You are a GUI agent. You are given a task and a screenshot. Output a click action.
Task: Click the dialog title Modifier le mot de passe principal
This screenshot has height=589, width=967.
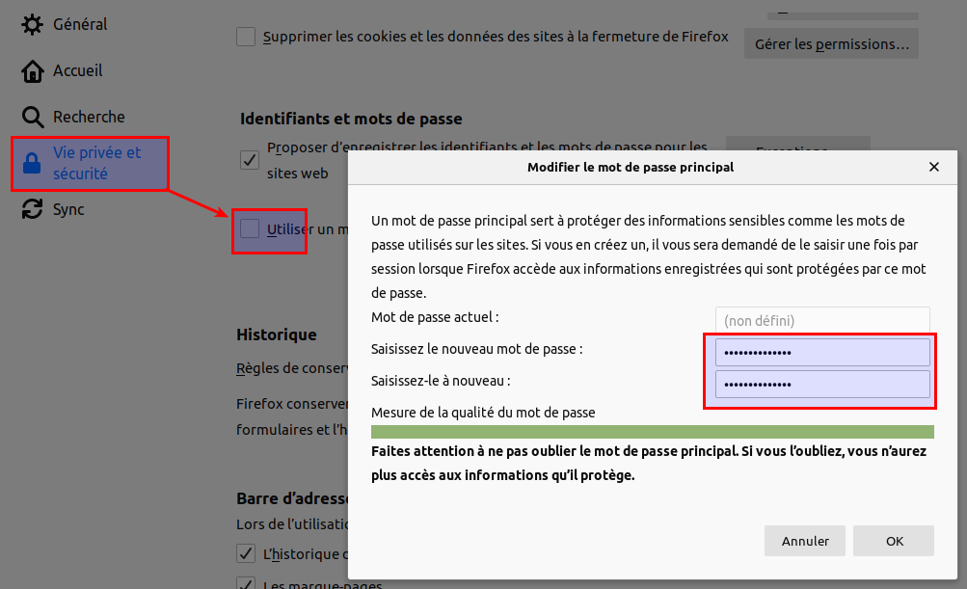pos(631,167)
